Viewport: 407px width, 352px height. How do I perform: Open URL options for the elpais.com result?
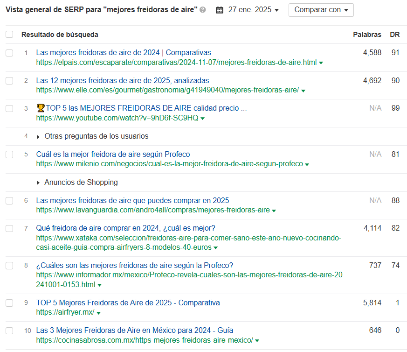click(320, 62)
